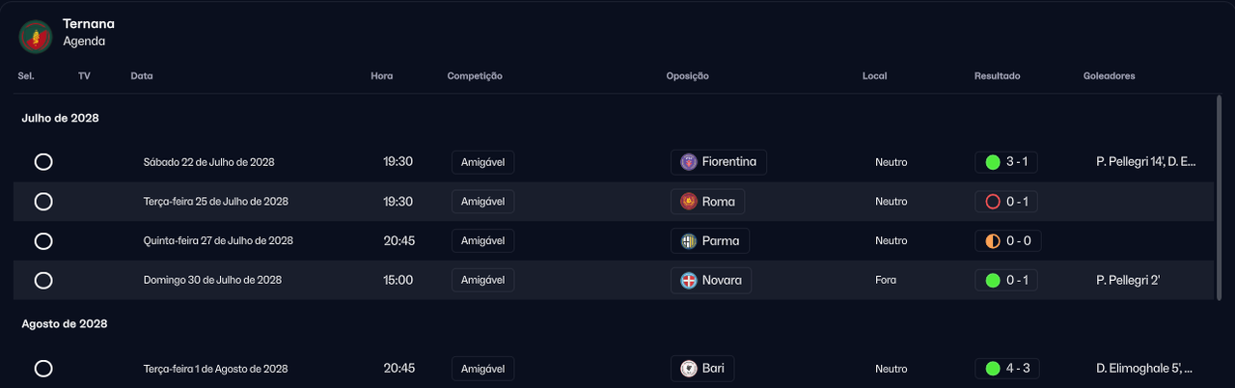
Task: Click half-orange draw indicator for Parma result
Action: click(x=992, y=241)
